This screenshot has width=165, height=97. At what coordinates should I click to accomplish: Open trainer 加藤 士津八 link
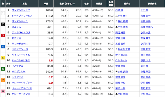coord(147,27)
